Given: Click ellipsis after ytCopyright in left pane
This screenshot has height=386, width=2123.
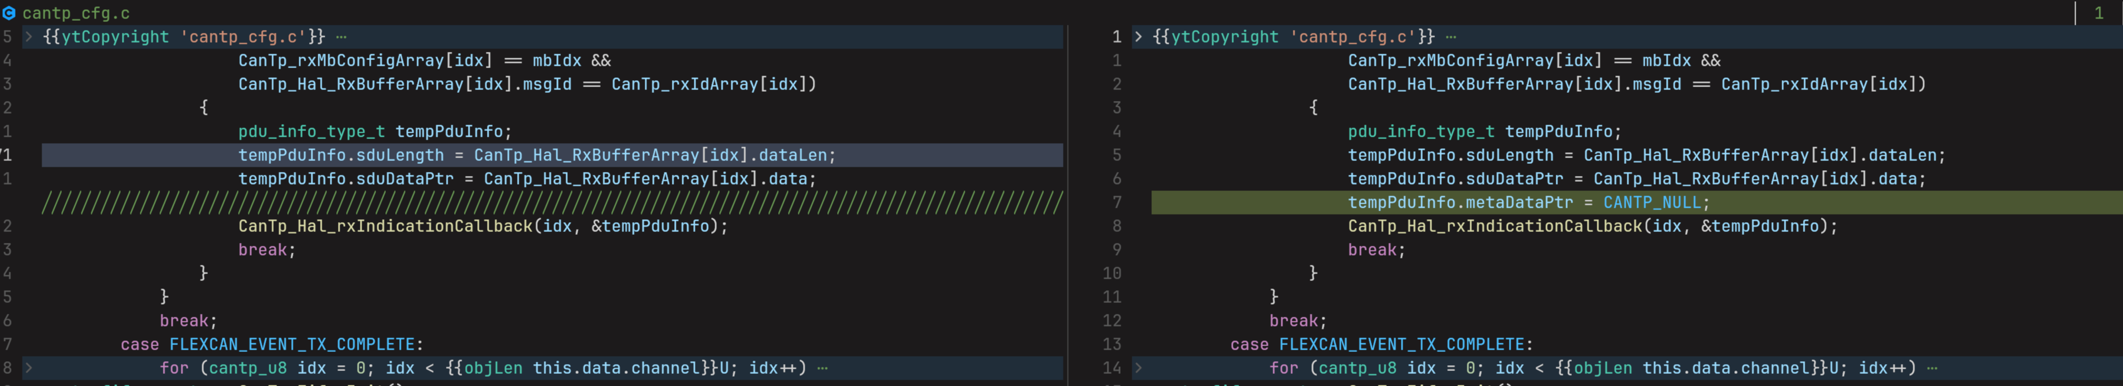Looking at the screenshot, I should [x=341, y=37].
